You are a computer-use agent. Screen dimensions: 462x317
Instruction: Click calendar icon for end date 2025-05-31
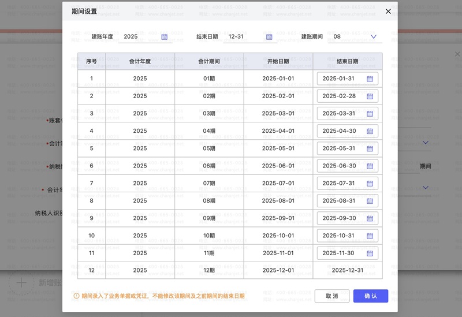[370, 148]
